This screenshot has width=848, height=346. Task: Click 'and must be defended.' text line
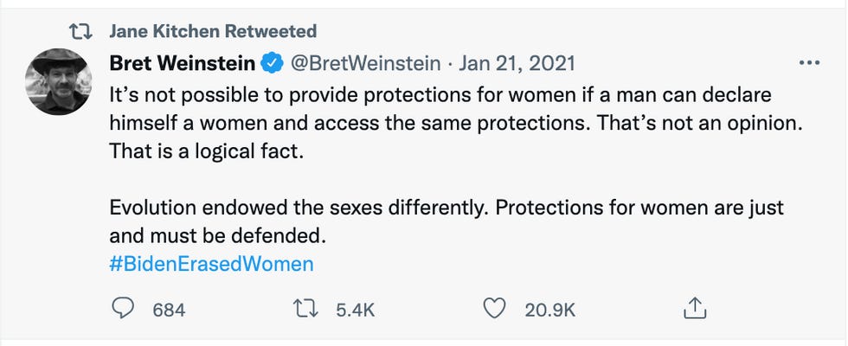(x=221, y=235)
